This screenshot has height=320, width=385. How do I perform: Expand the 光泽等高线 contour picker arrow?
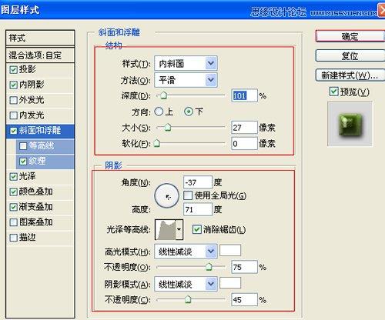[179, 229]
